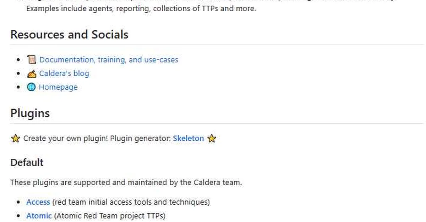Click the writing hand emoji near Caldera's blog
Image resolution: width=426 pixels, height=222 pixels.
32,74
